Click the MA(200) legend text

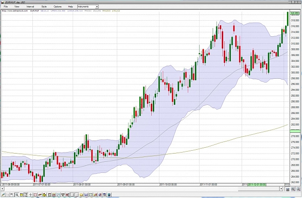[x=111, y=11]
